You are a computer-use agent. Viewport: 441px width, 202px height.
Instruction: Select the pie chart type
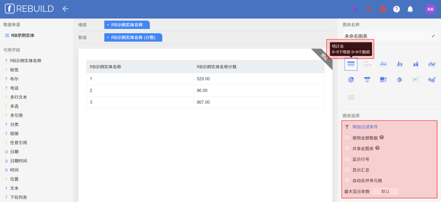[x=351, y=80]
